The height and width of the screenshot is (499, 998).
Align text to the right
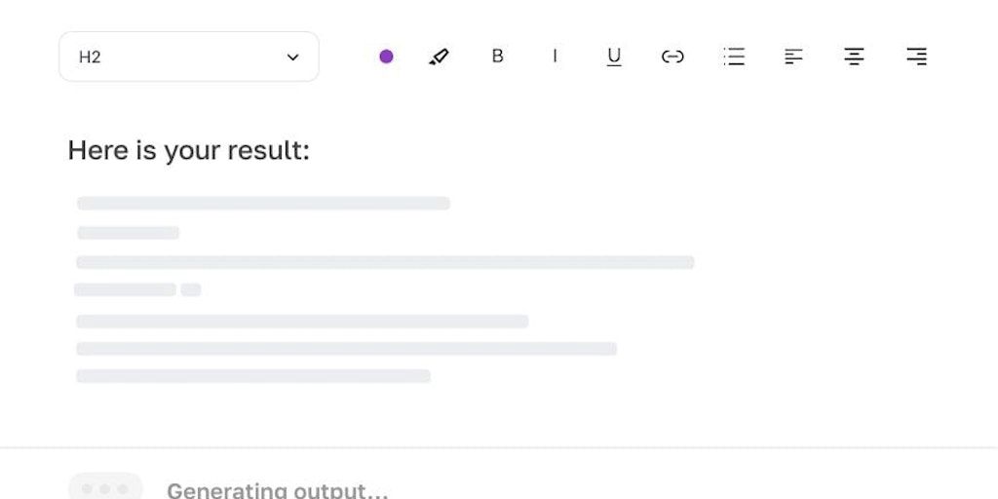[915, 57]
